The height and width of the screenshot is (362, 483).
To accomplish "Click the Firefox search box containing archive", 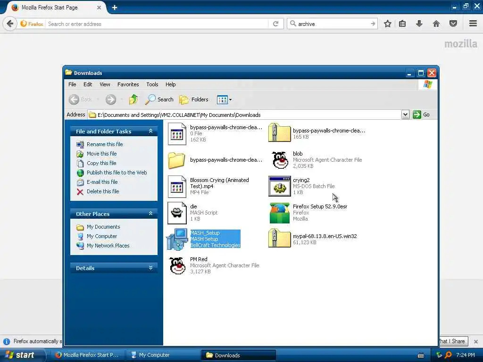I will pos(333,24).
